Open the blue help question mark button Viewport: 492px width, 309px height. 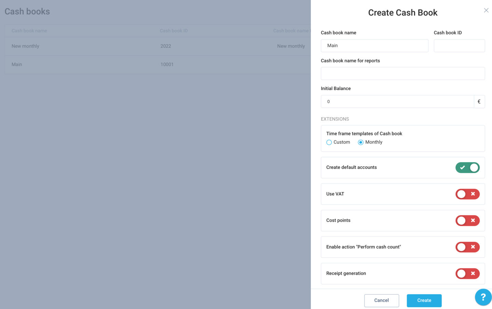(483, 297)
